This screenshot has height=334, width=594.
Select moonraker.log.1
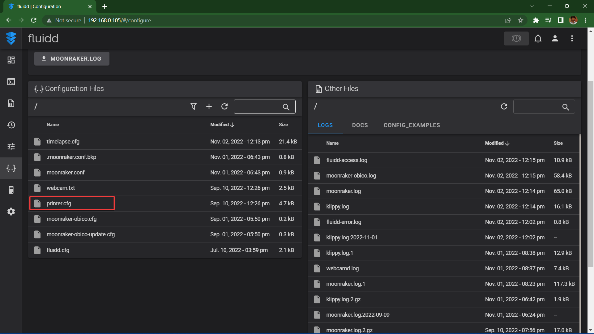point(443,284)
